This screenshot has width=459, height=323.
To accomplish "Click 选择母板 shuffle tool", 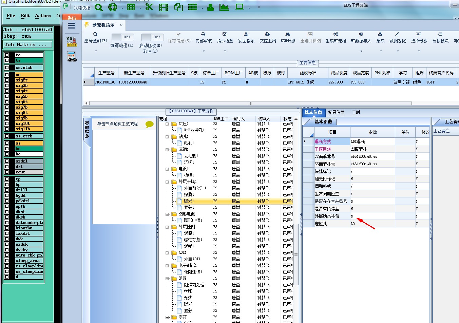I will (419, 38).
